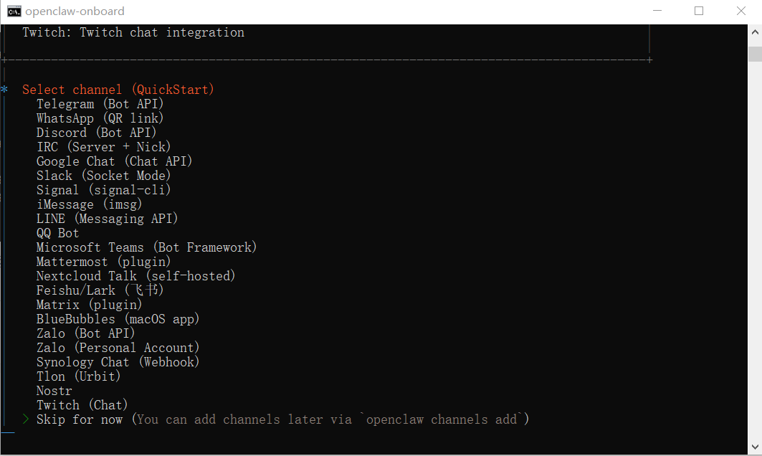This screenshot has width=762, height=456.
Task: Select the QQ Bot channel
Action: 58,233
